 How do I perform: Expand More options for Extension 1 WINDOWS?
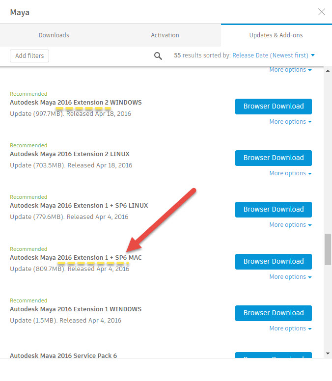point(290,328)
